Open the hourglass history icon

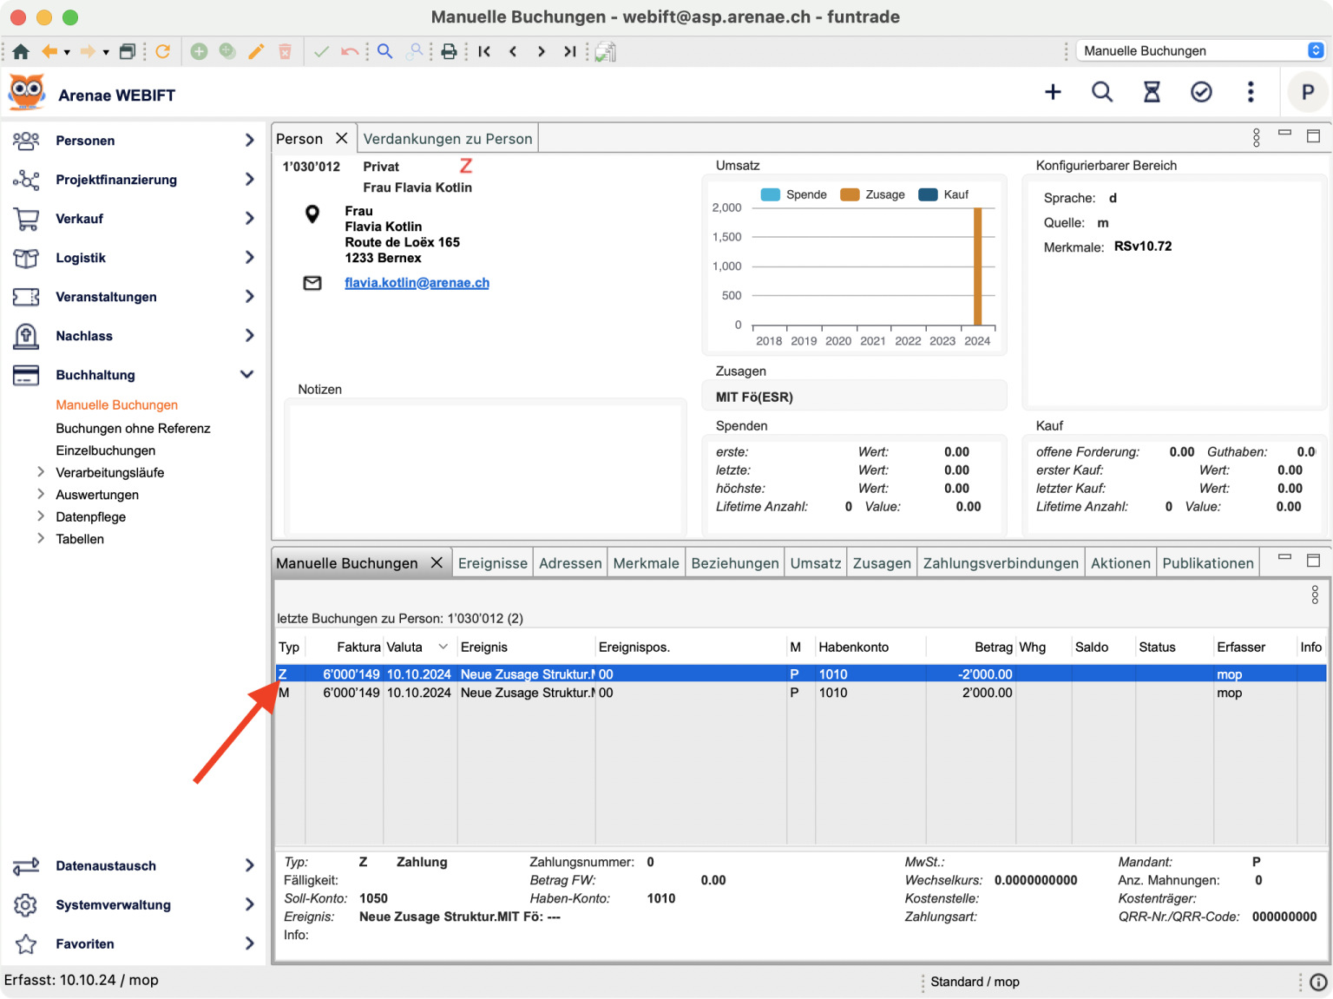point(1152,92)
